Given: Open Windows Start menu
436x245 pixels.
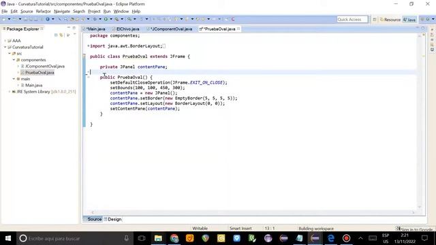Looking at the screenshot, I should click(x=8, y=238).
